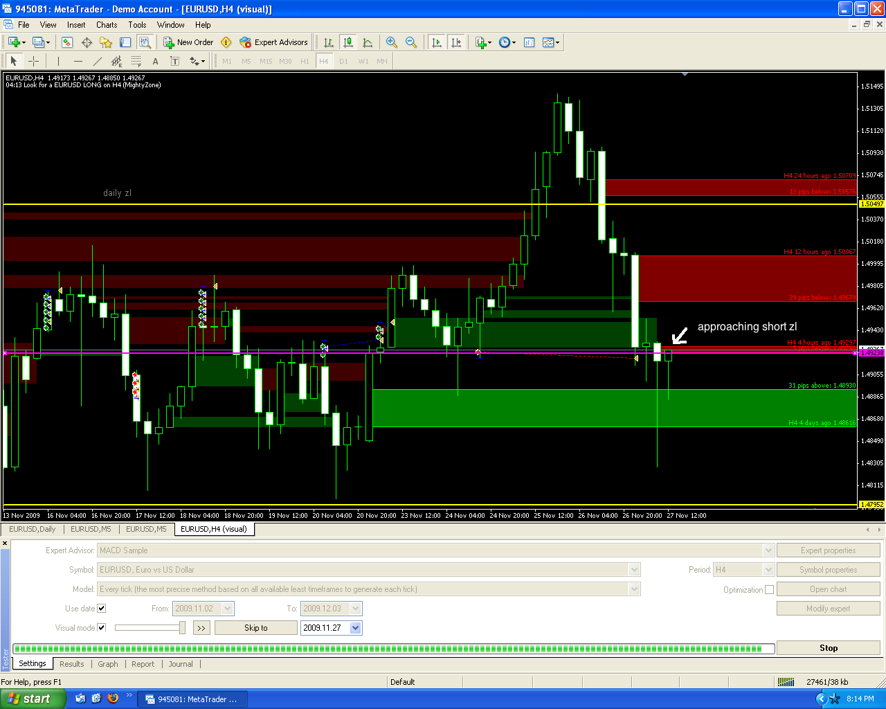Open the Periods clock dropdown
The height and width of the screenshot is (709, 886).
coord(507,42)
